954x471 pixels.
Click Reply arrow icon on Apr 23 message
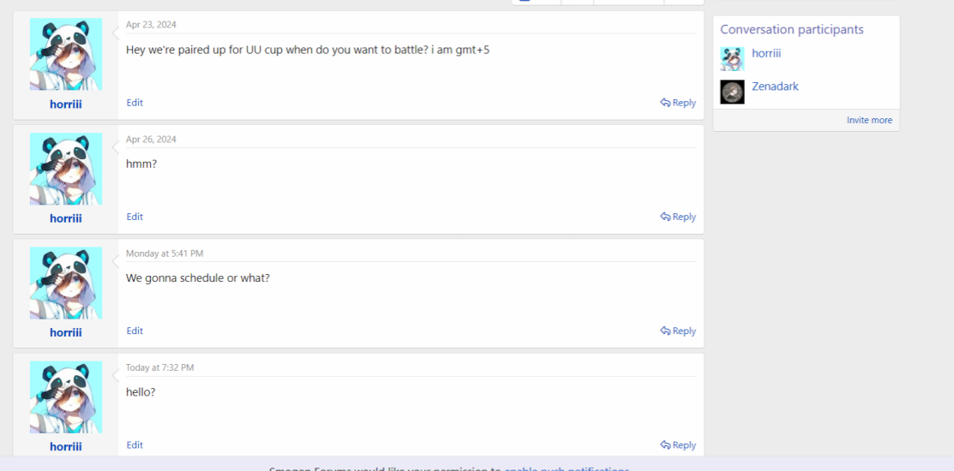[665, 103]
